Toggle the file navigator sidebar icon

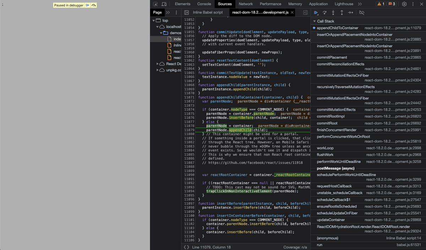(x=186, y=12)
